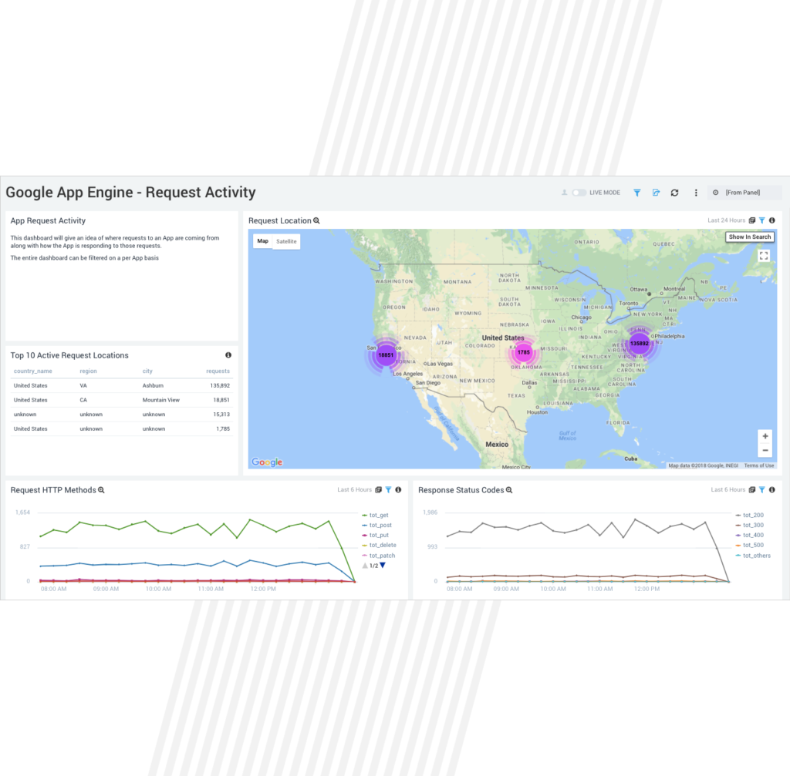Screen dimensions: 790x776
Task: Click the user icon beside Live Mode
Action: click(x=564, y=193)
